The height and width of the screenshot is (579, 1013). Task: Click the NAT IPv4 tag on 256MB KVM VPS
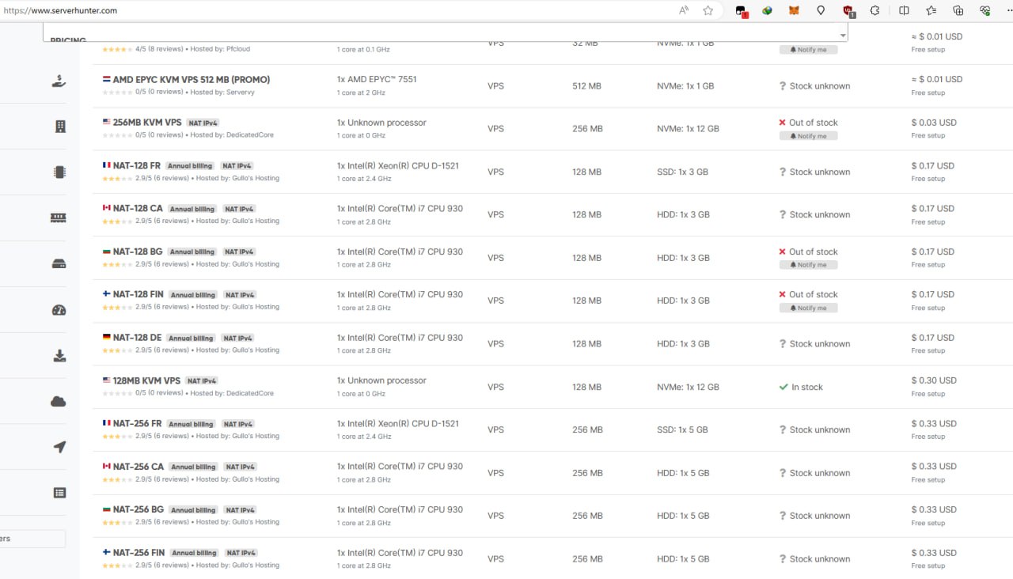click(x=203, y=123)
